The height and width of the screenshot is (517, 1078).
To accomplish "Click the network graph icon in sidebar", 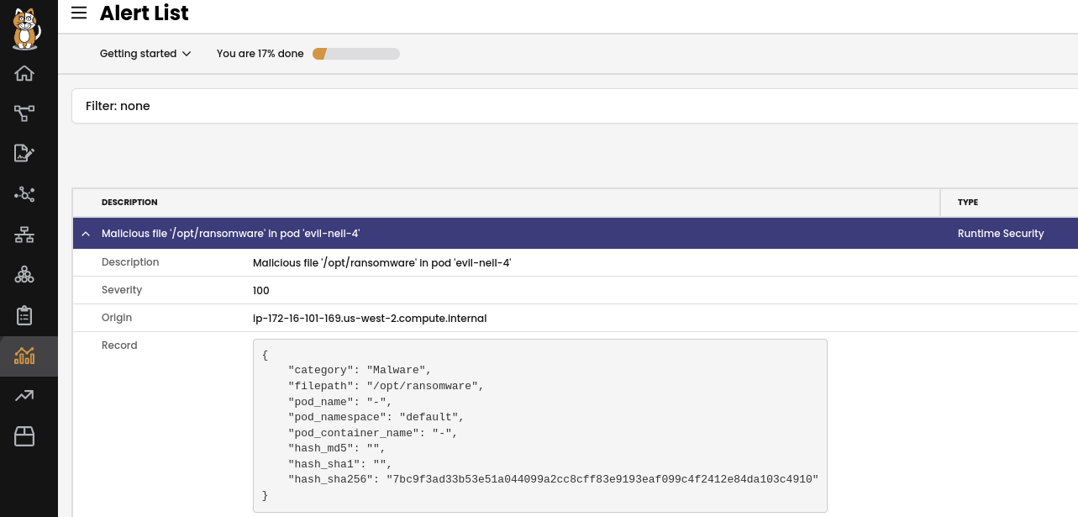I will click(24, 194).
